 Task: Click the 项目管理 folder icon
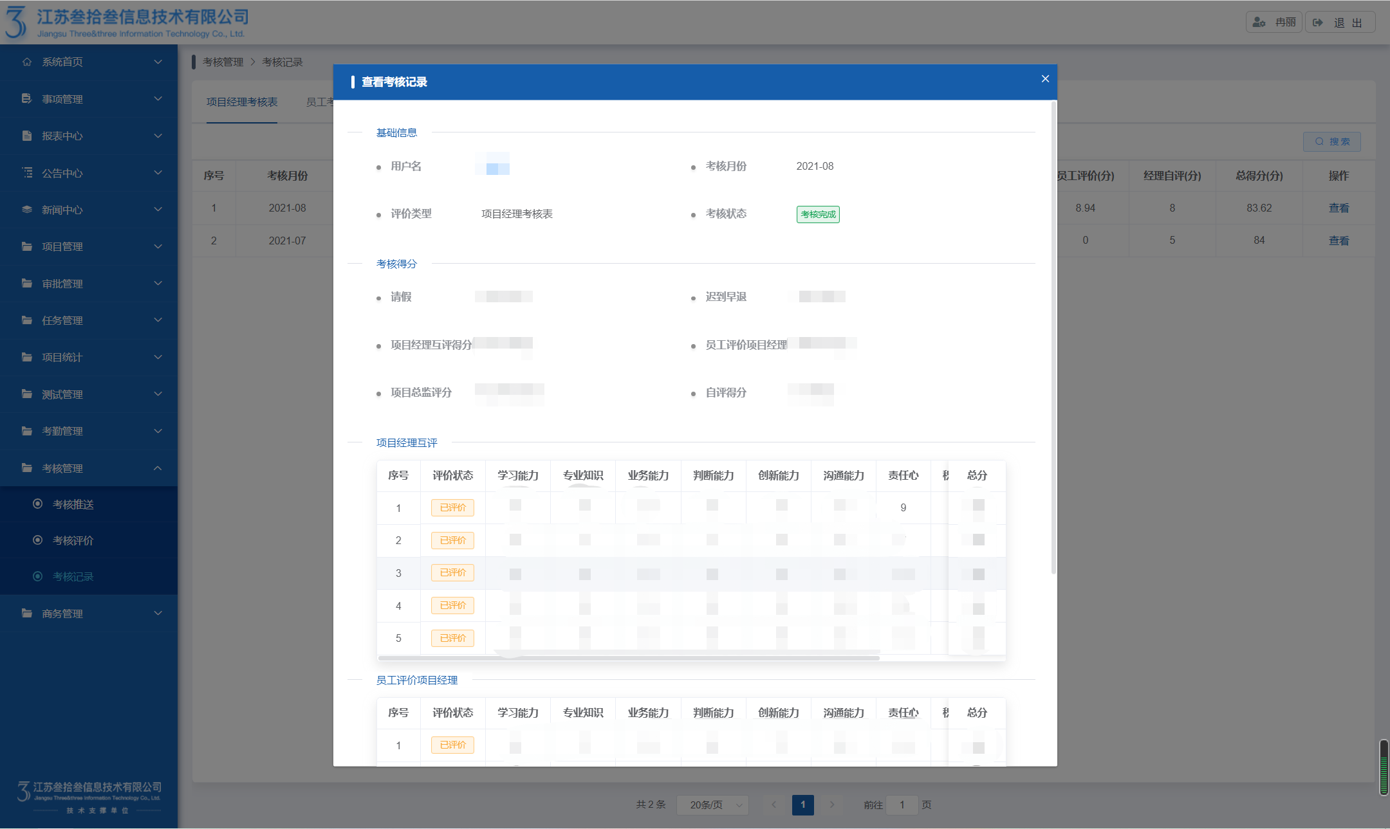pyautogui.click(x=26, y=246)
